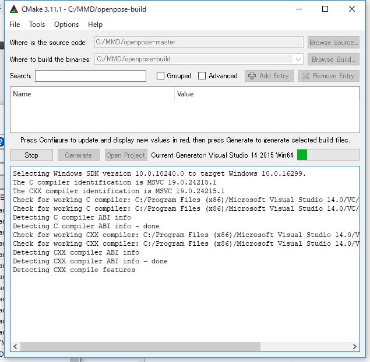Maximize the CMake window

click(x=325, y=9)
